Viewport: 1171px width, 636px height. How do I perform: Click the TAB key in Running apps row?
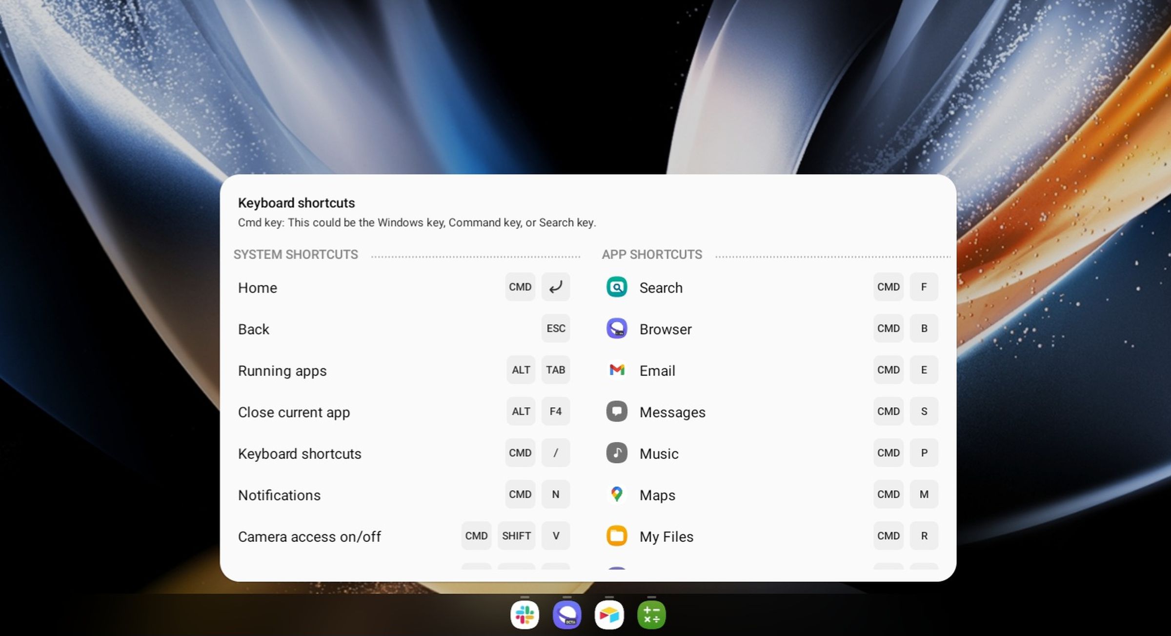(x=556, y=370)
